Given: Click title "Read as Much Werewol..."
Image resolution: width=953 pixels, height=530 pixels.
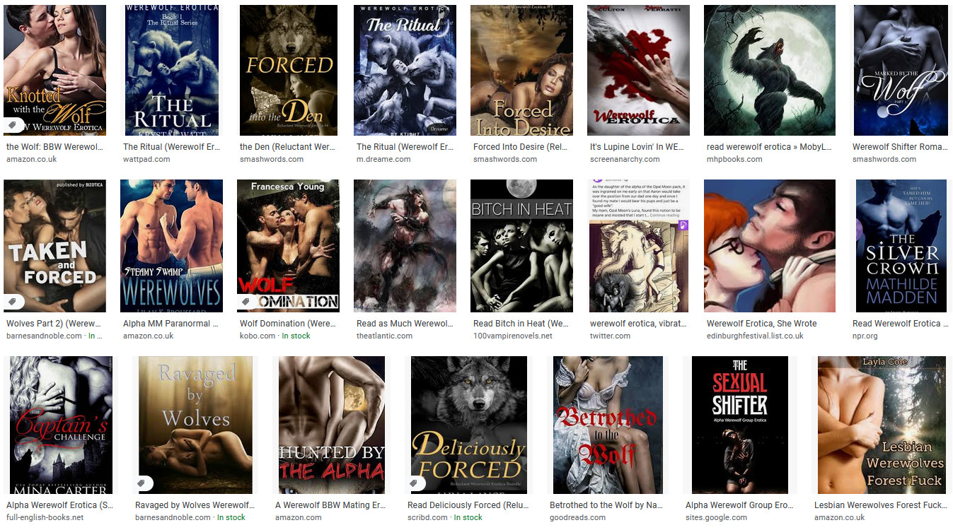Looking at the screenshot, I should [x=405, y=324].
